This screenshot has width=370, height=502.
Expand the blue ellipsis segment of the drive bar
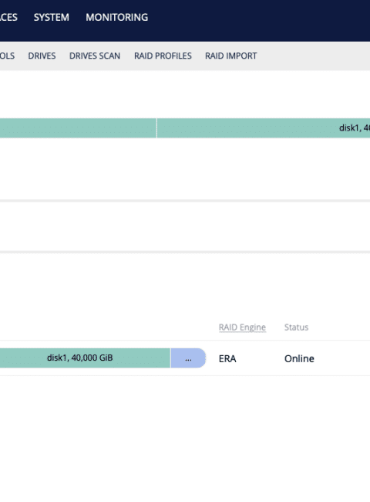click(x=188, y=358)
